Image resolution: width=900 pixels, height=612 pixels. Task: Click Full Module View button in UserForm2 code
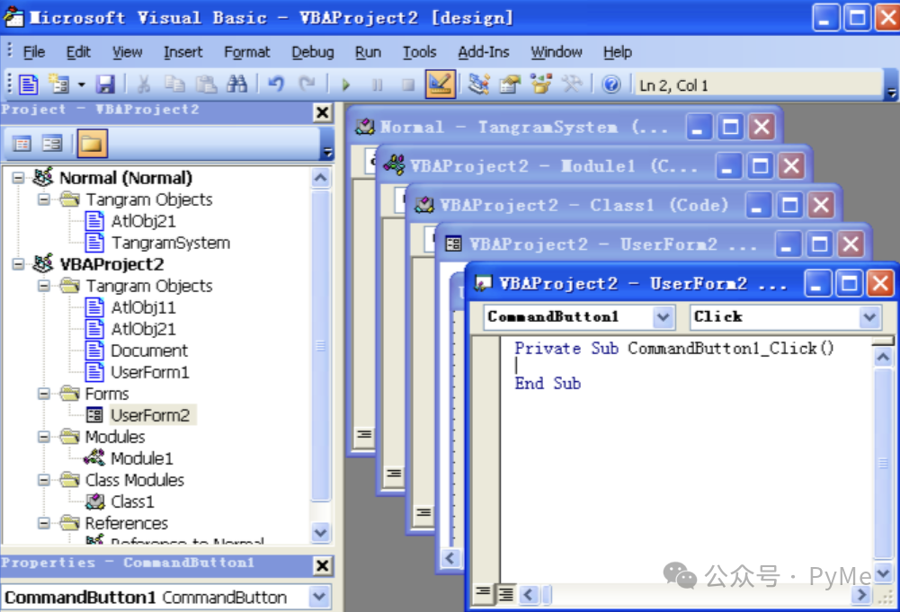505,594
